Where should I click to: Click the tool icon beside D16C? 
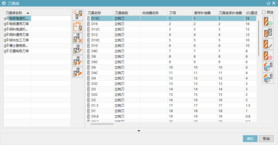(x=88, y=18)
